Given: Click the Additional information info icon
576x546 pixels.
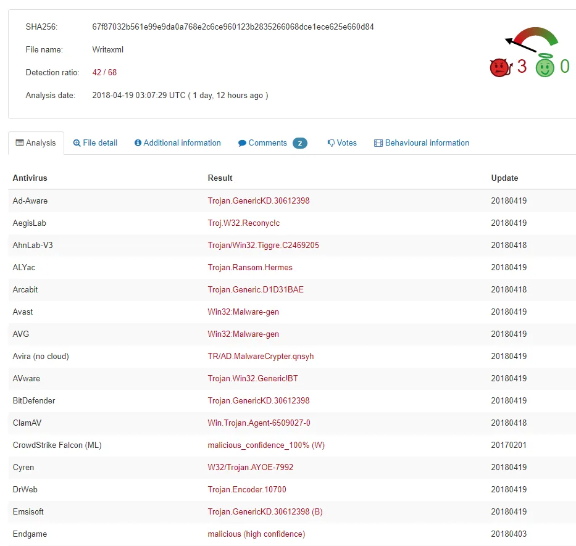Looking at the screenshot, I should click(138, 143).
